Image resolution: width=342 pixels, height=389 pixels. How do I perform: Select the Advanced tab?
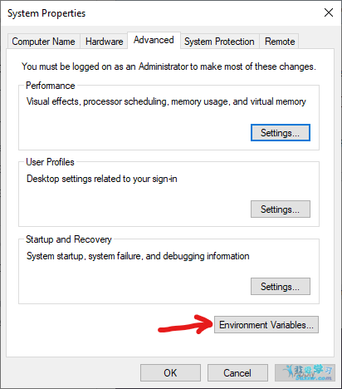[154, 40]
